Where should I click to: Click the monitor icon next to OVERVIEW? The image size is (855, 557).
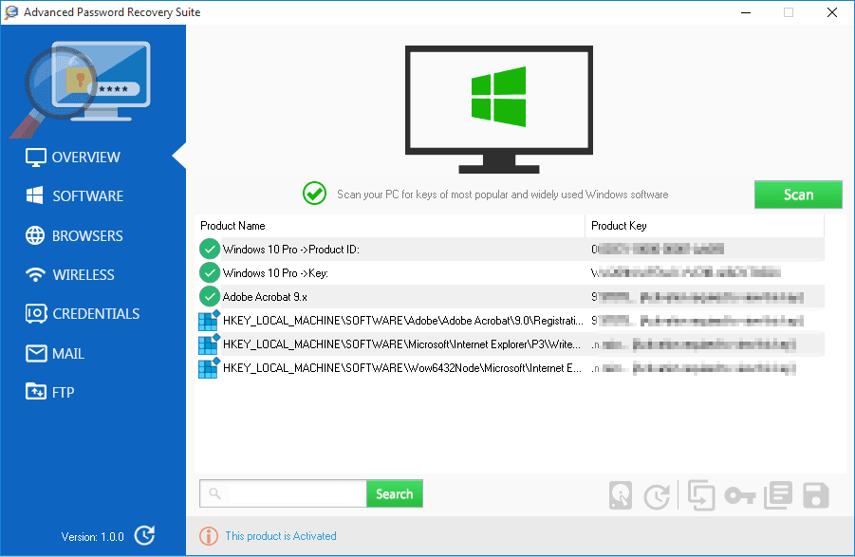pyautogui.click(x=35, y=157)
